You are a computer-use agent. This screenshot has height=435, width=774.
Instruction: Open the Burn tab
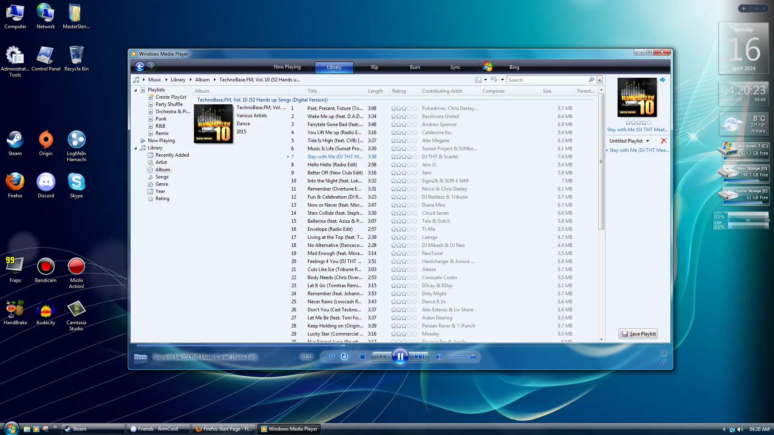415,67
